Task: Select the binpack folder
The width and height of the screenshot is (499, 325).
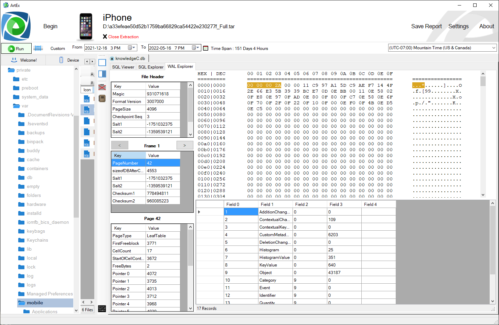Action: click(35, 142)
